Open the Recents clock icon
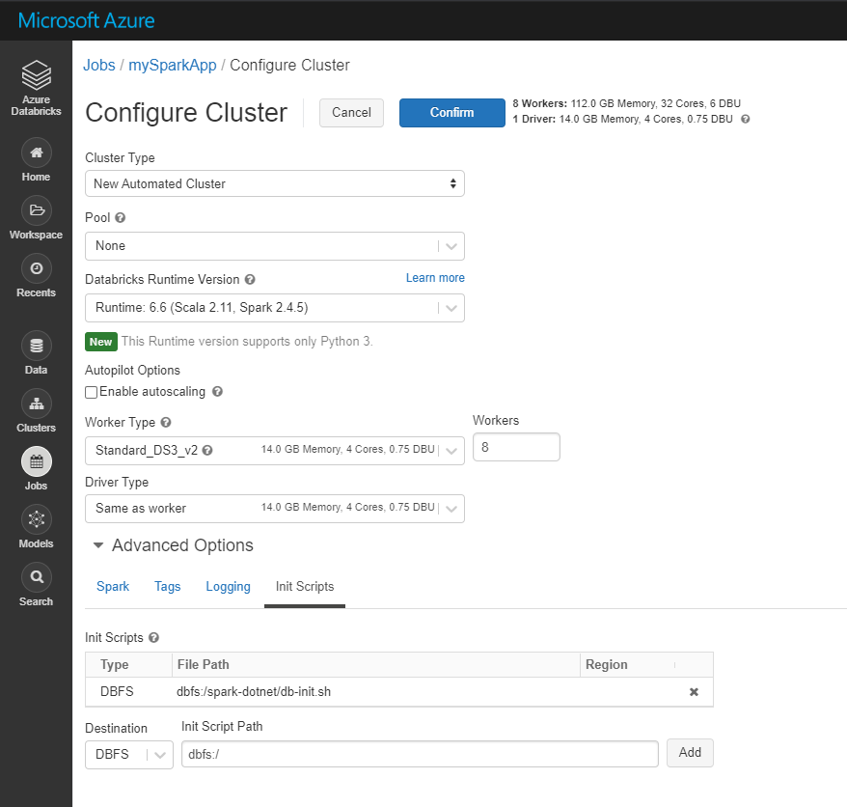Screen dimensions: 847x807 37,268
